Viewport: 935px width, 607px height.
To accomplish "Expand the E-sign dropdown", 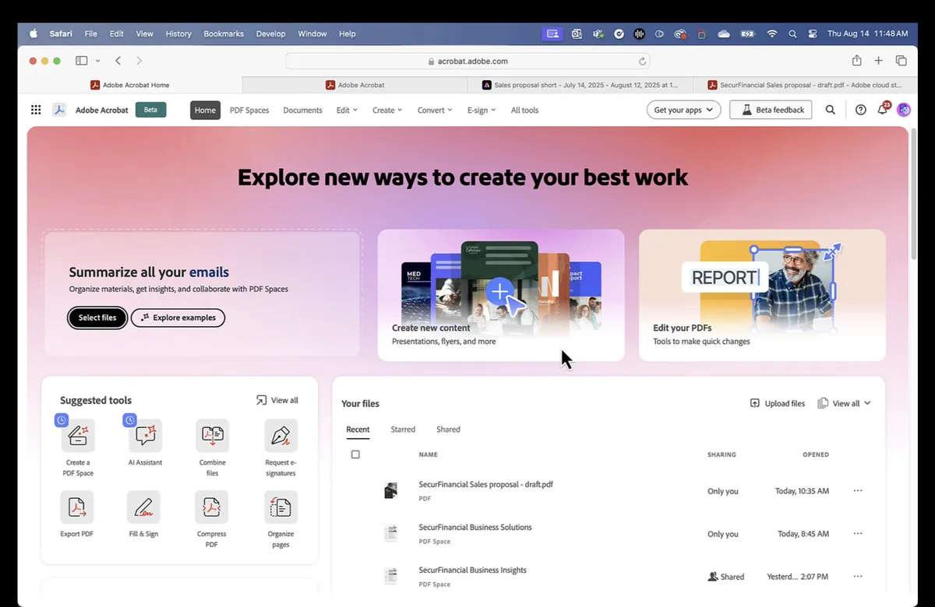I will [482, 110].
